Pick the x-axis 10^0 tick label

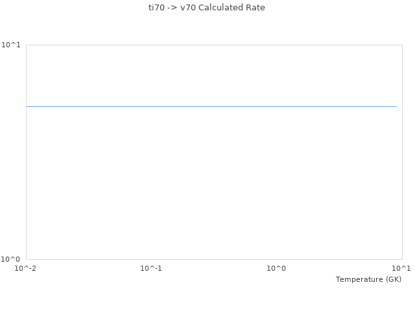click(x=276, y=268)
